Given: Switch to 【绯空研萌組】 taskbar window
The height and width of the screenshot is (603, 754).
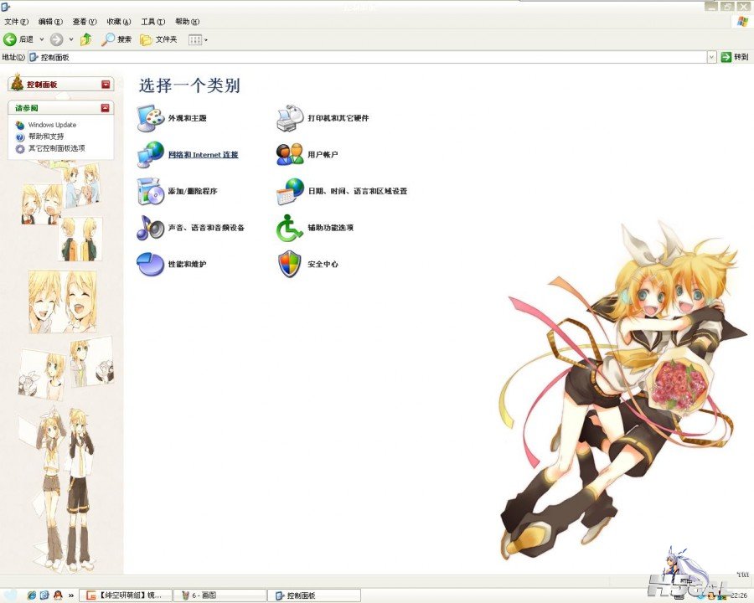Looking at the screenshot, I should click(125, 595).
